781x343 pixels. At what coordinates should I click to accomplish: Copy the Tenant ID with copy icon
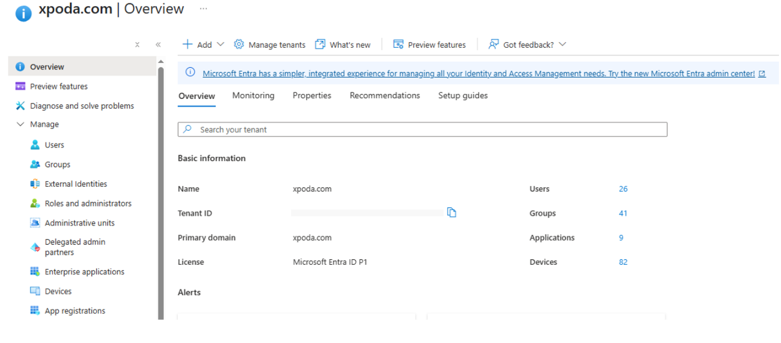click(x=451, y=213)
